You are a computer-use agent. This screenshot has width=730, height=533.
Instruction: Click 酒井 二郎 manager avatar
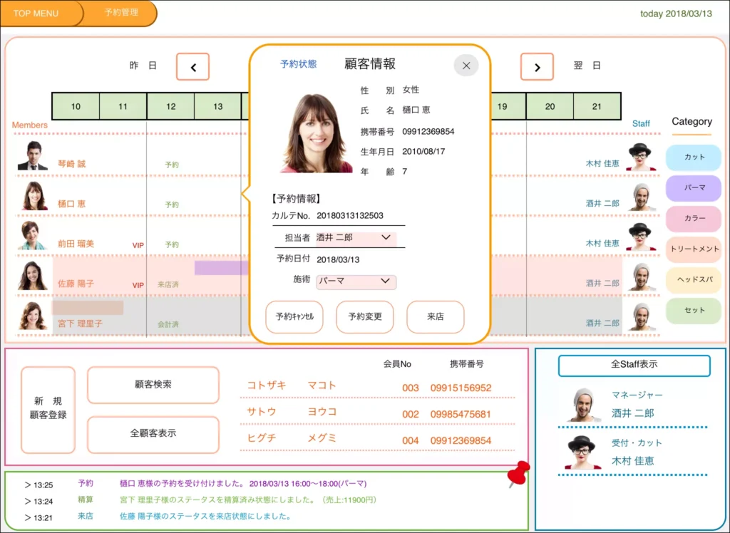584,405
